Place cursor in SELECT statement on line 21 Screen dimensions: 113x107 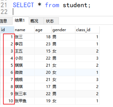click(52, 5)
